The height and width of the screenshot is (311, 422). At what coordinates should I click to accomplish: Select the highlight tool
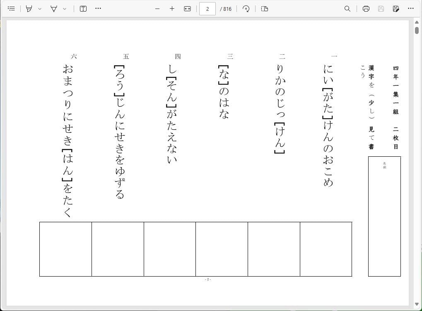(x=29, y=9)
